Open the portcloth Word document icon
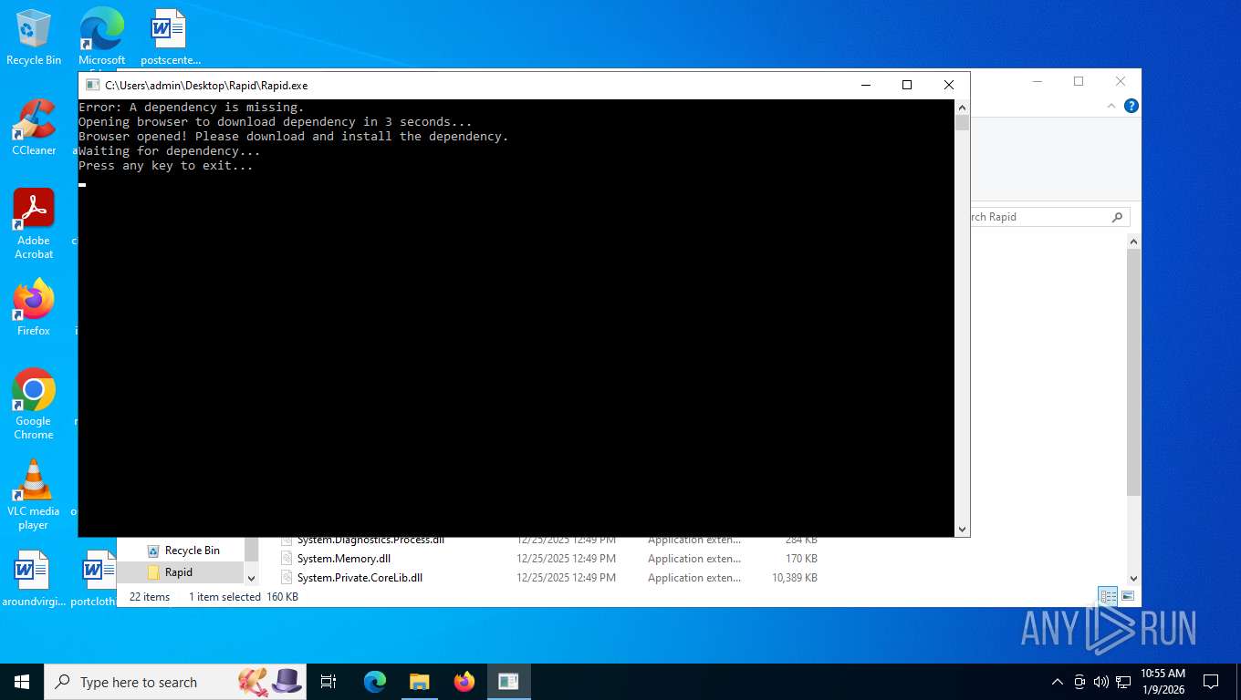This screenshot has height=700, width=1241. [x=97, y=579]
